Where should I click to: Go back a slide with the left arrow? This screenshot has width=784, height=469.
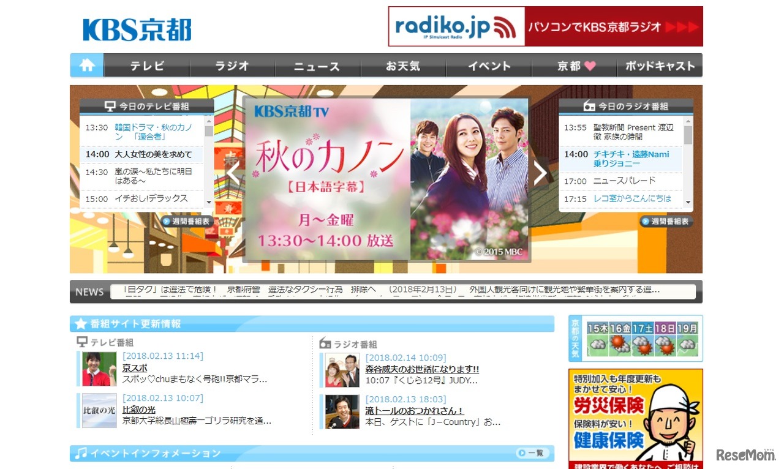pyautogui.click(x=233, y=173)
